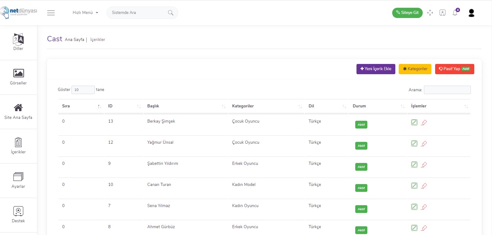The height and width of the screenshot is (235, 492).
Task: Sort table by Durum column
Action: coord(378,106)
